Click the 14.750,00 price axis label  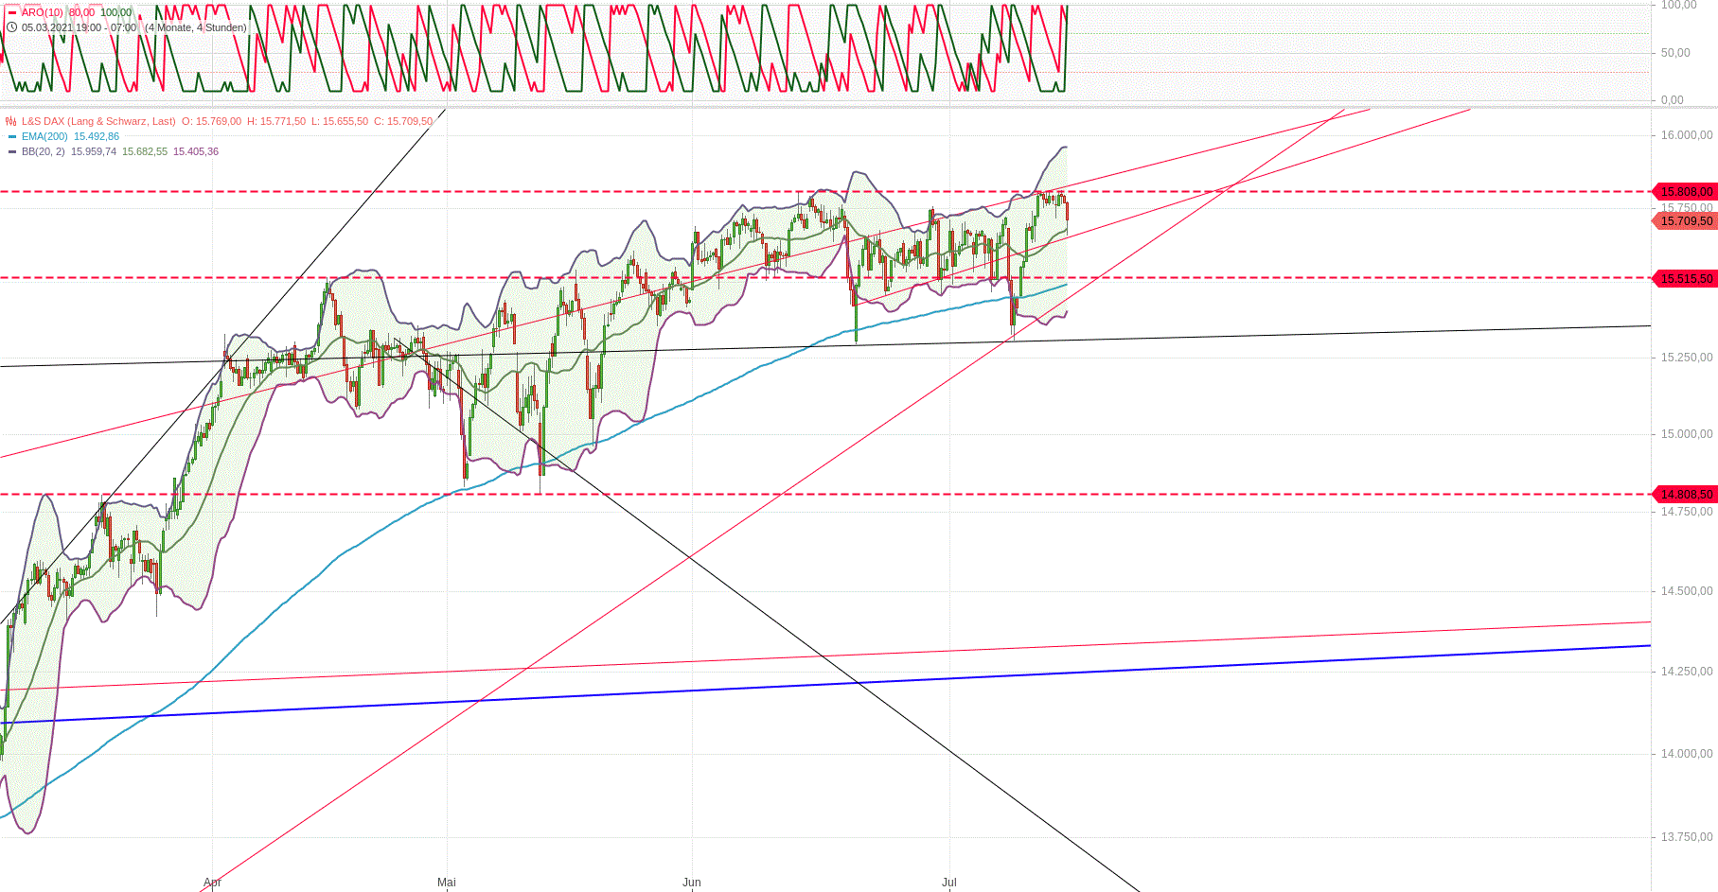click(1687, 512)
